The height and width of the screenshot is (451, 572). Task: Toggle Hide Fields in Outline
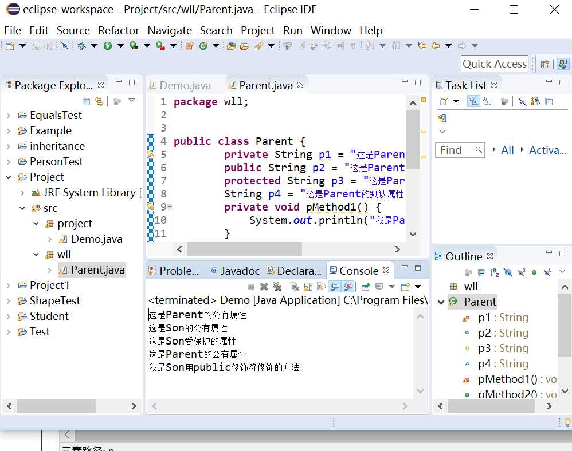coord(508,272)
